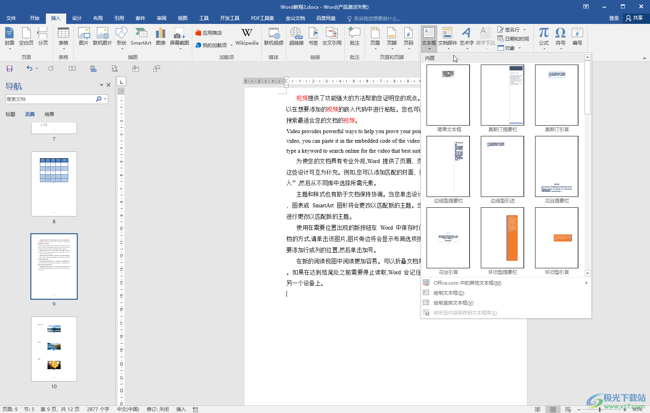Insert an online picture (联机图片)
Viewport: 650px width, 413px height.
coord(103,37)
